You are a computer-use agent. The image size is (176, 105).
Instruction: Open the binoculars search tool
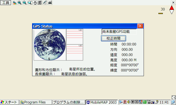click(x=40, y=2)
